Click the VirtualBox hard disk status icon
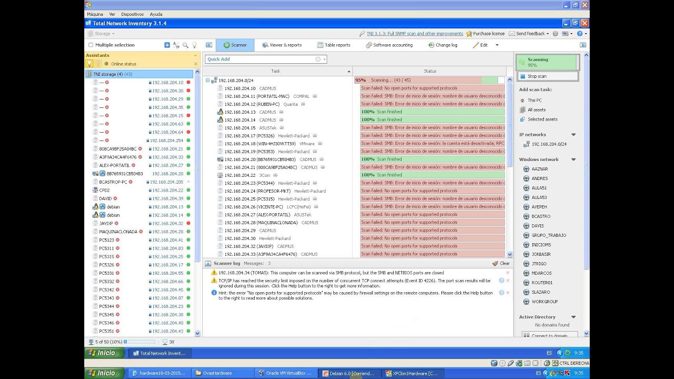The width and height of the screenshot is (674, 379). pyautogui.click(x=494, y=363)
